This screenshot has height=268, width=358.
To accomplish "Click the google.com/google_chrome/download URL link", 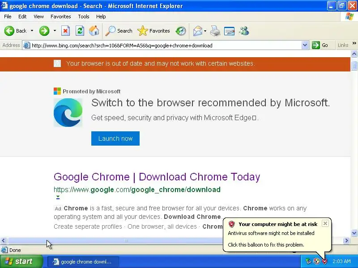I will pos(137,189).
